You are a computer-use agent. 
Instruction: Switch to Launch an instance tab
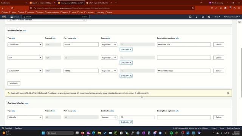[x=42, y=3]
